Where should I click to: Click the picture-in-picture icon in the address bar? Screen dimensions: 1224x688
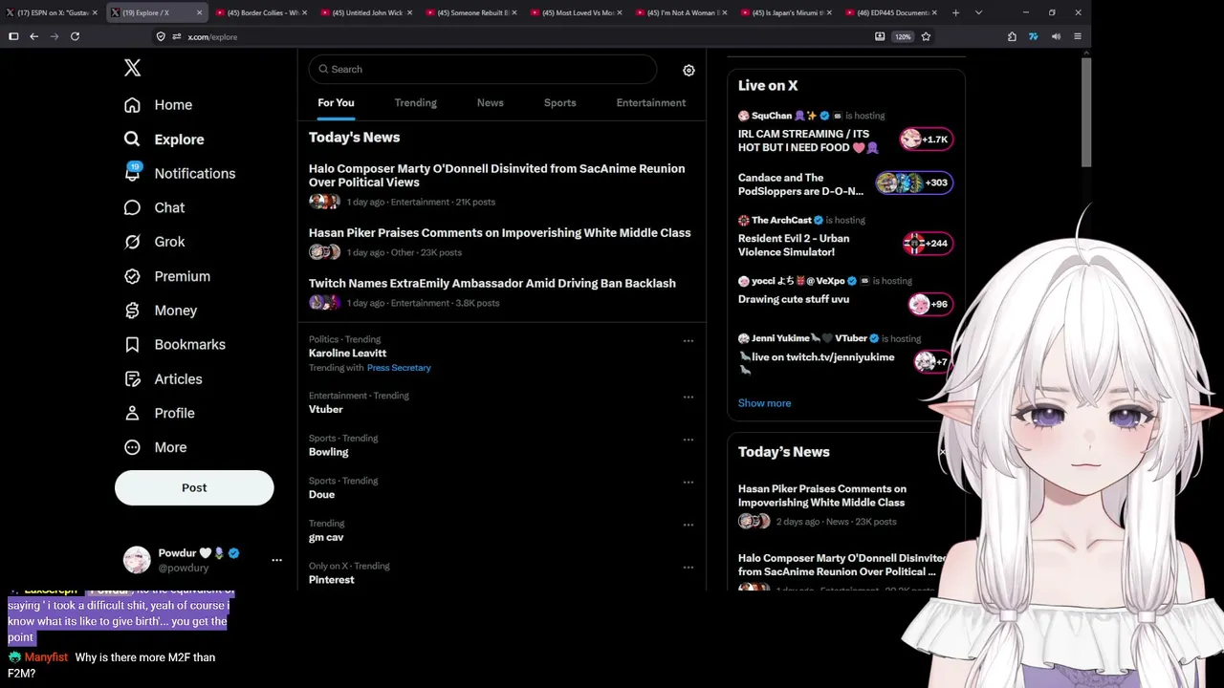tap(880, 36)
